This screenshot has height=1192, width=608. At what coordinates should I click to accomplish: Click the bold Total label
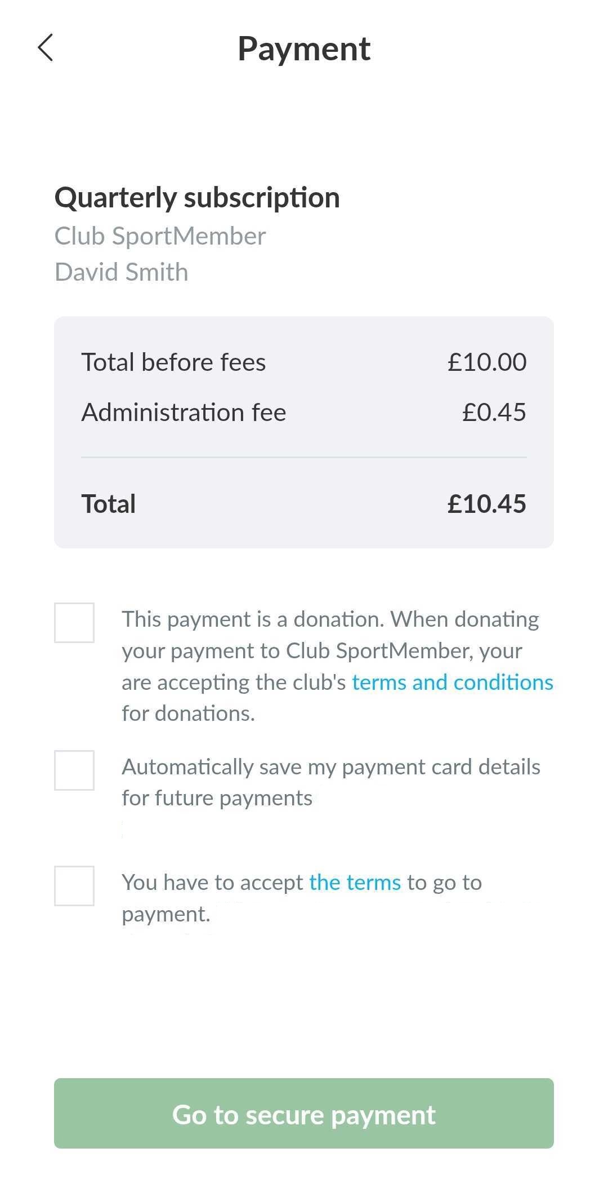(109, 504)
